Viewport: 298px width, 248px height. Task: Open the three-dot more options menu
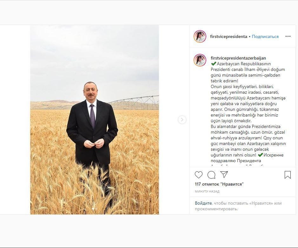pos(288,36)
